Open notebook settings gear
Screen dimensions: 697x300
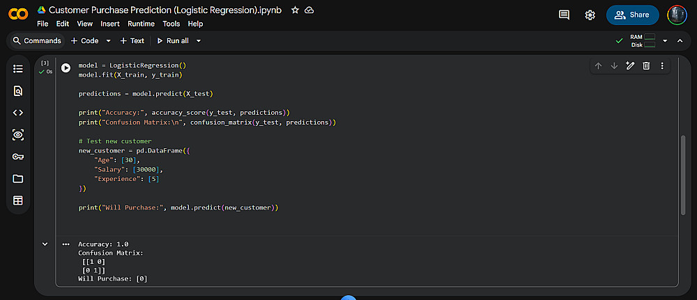[x=590, y=15]
